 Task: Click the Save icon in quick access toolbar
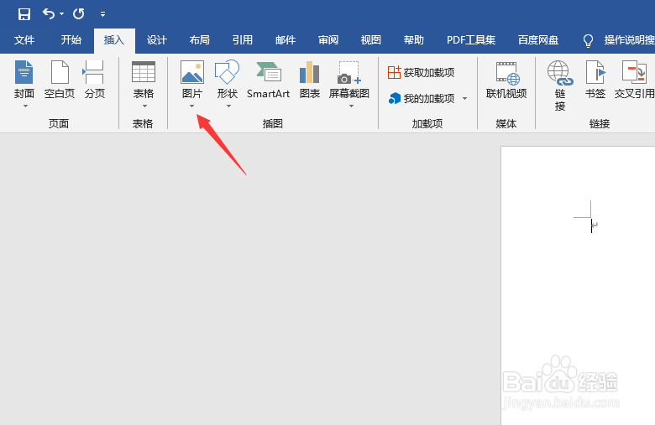point(24,14)
